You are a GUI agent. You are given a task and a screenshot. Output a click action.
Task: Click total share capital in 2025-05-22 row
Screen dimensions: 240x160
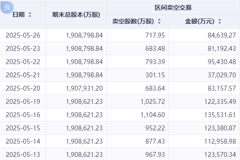click(x=84, y=62)
